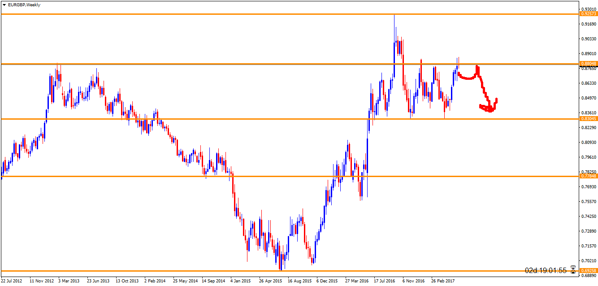This screenshot has width=598, height=286.
Task: Click the 0.70210 price scale label
Action: tap(589, 261)
